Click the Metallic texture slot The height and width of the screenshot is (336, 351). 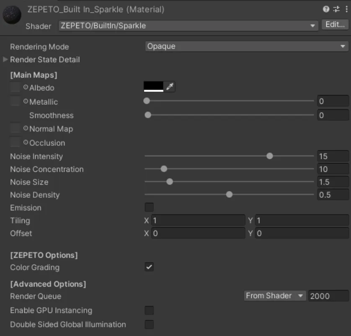15,101
